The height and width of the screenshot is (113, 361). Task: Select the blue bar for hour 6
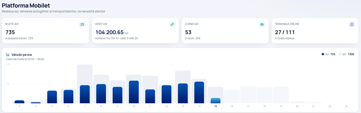pyautogui.click(x=68, y=97)
